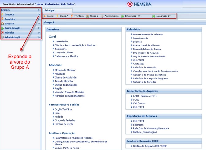Click the Fronteira icon in toolbar
Image resolution: width=206 pixels, height=150 pixels.
(72, 16)
